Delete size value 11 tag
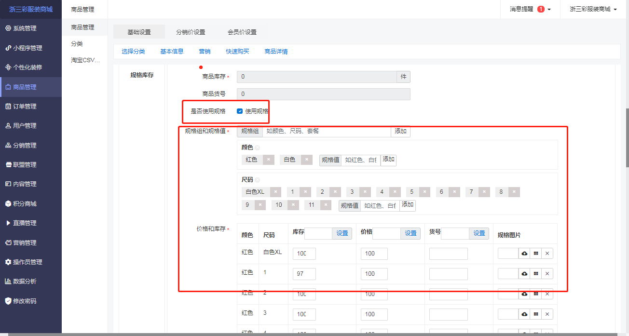Image resolution: width=629 pixels, height=336 pixels. pos(326,205)
